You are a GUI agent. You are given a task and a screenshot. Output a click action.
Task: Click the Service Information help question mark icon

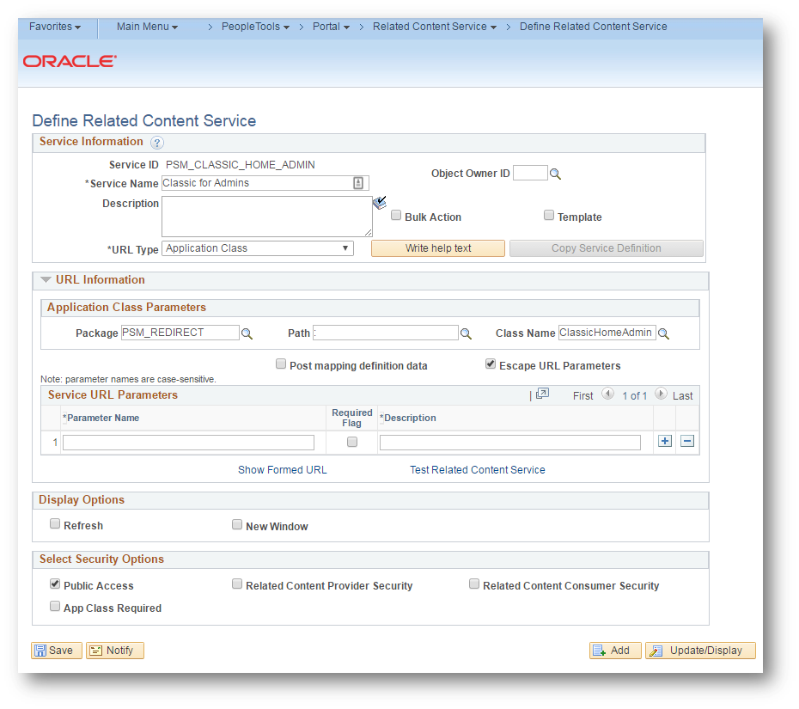(x=157, y=143)
